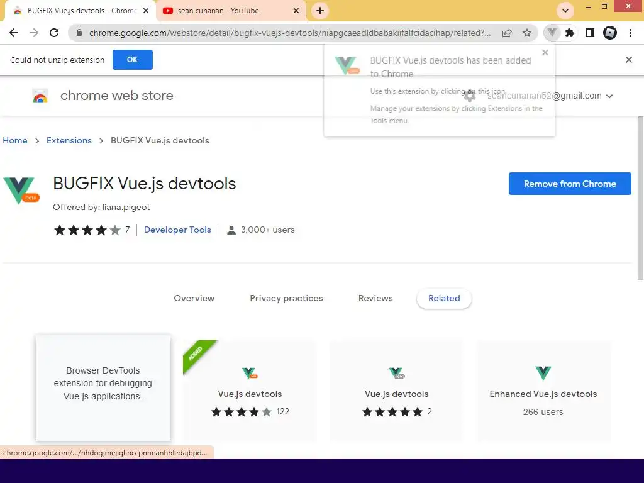This screenshot has height=483, width=644.
Task: Select the BUGFIX Vue.js devtools browser tab
Action: (x=80, y=11)
